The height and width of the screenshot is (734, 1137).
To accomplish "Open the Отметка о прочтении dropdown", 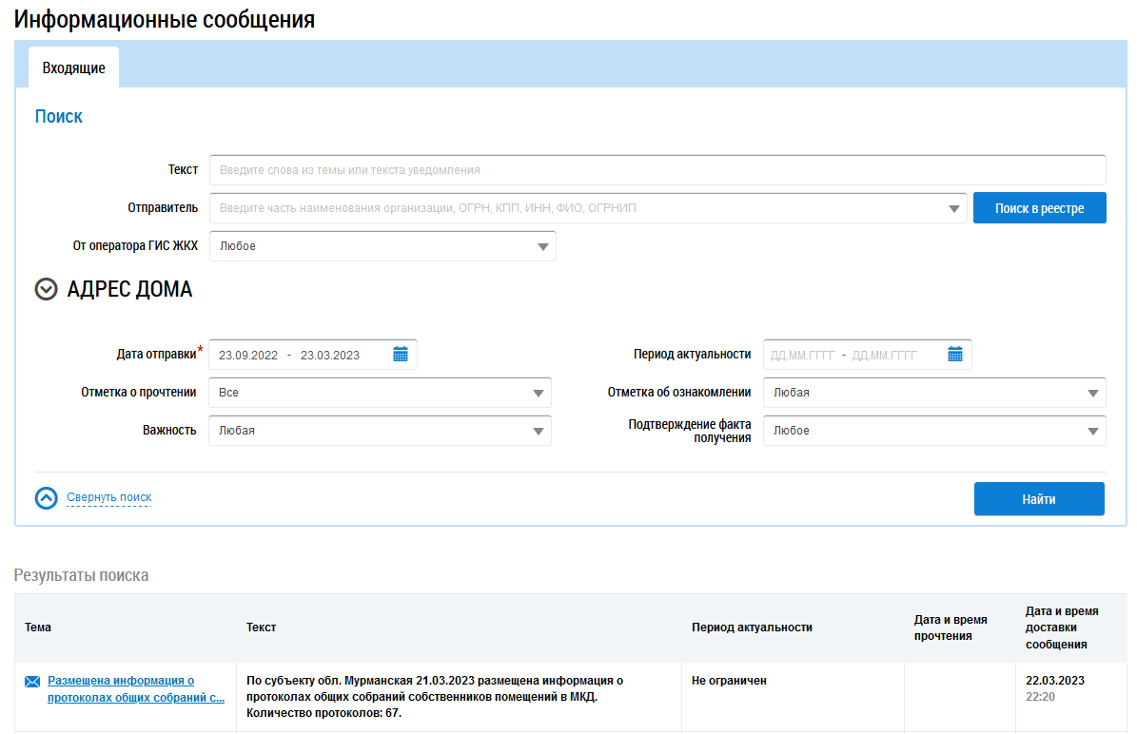I will 539,393.
